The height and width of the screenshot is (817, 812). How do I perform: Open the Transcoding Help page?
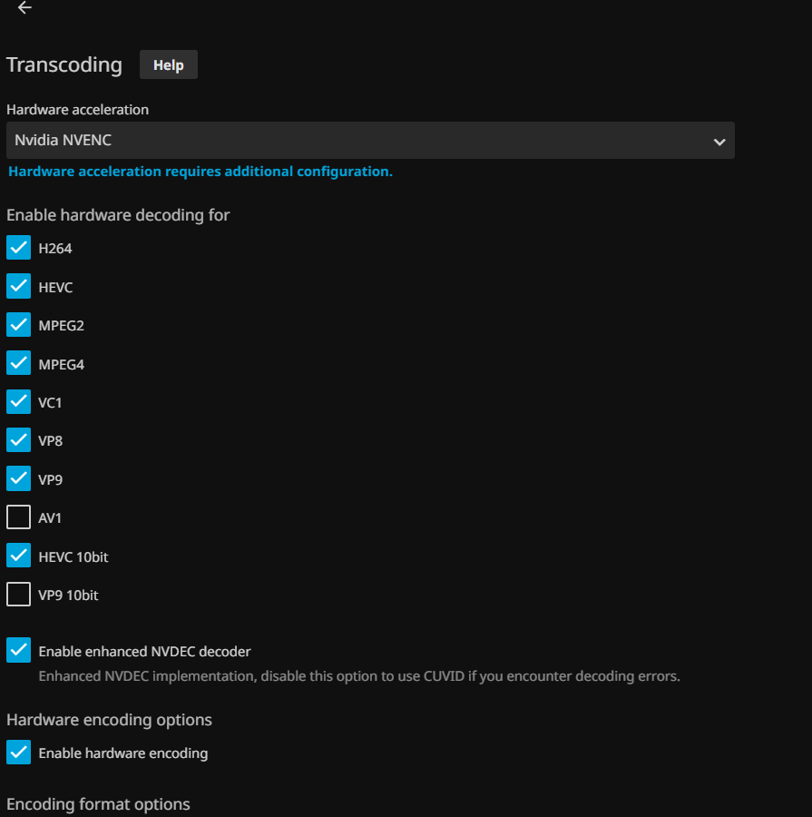pos(169,65)
